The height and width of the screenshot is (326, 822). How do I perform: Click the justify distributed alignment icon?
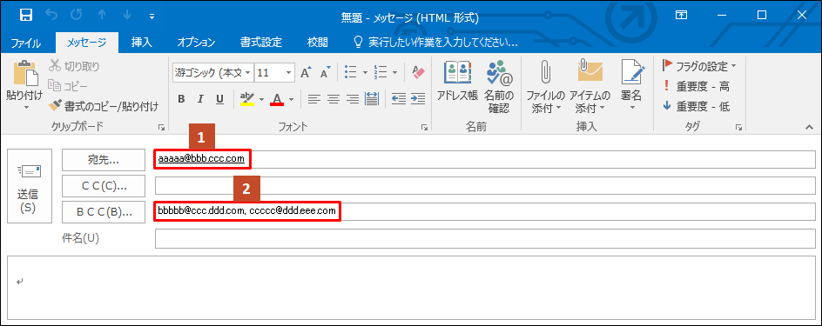point(372,99)
